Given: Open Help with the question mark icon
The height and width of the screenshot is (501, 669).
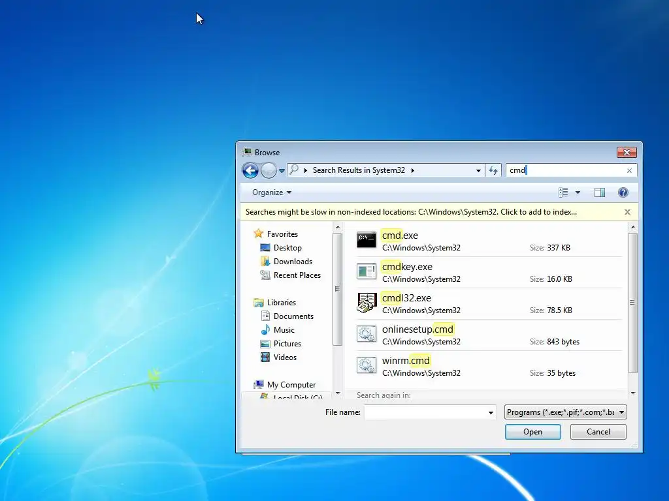Looking at the screenshot, I should click(x=623, y=192).
